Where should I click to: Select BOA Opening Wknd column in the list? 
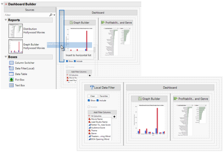click(100, 139)
